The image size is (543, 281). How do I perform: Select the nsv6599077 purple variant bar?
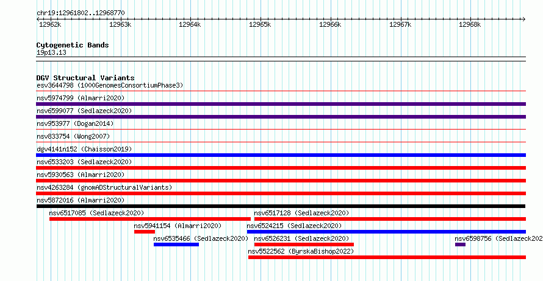tap(281, 117)
